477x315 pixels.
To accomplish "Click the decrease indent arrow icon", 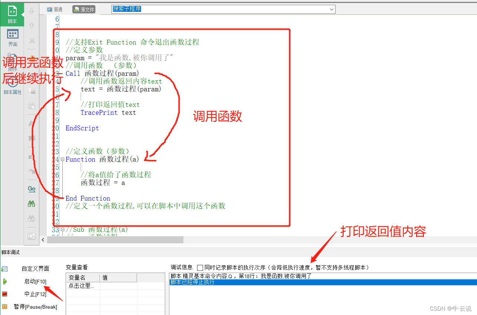I will (32, 157).
